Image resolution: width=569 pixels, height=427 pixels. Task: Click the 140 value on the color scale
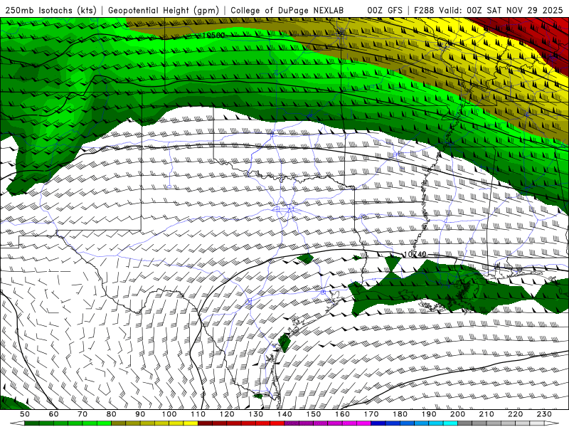(284, 414)
